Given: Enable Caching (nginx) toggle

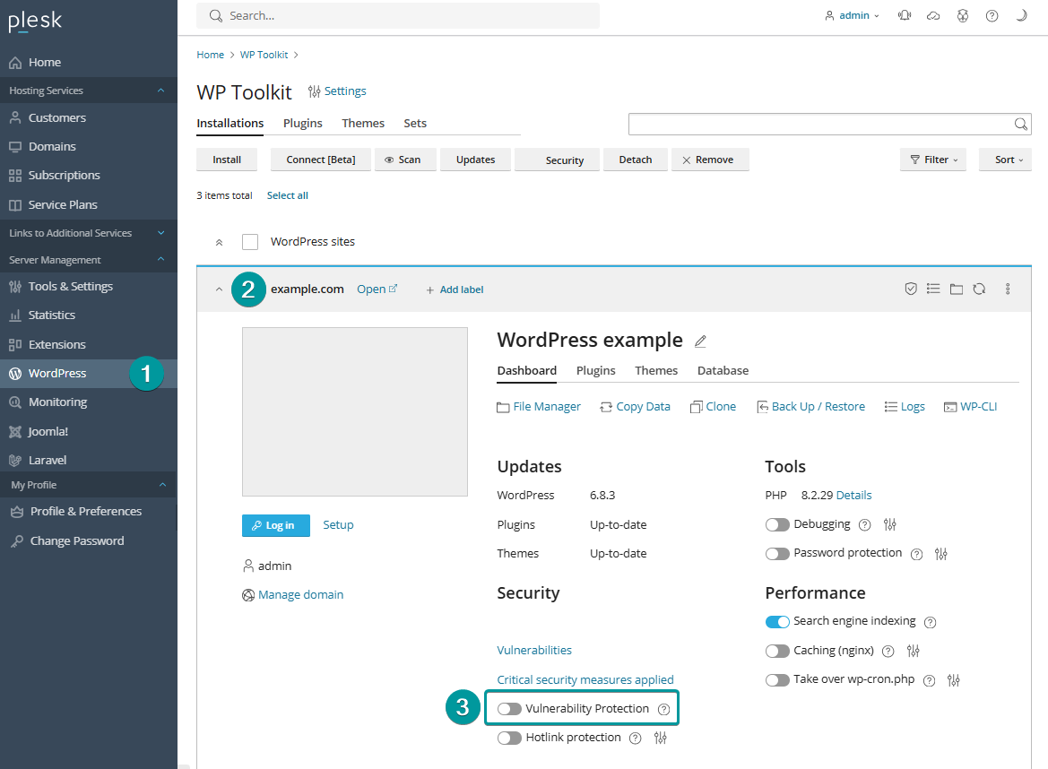Looking at the screenshot, I should click(x=777, y=651).
